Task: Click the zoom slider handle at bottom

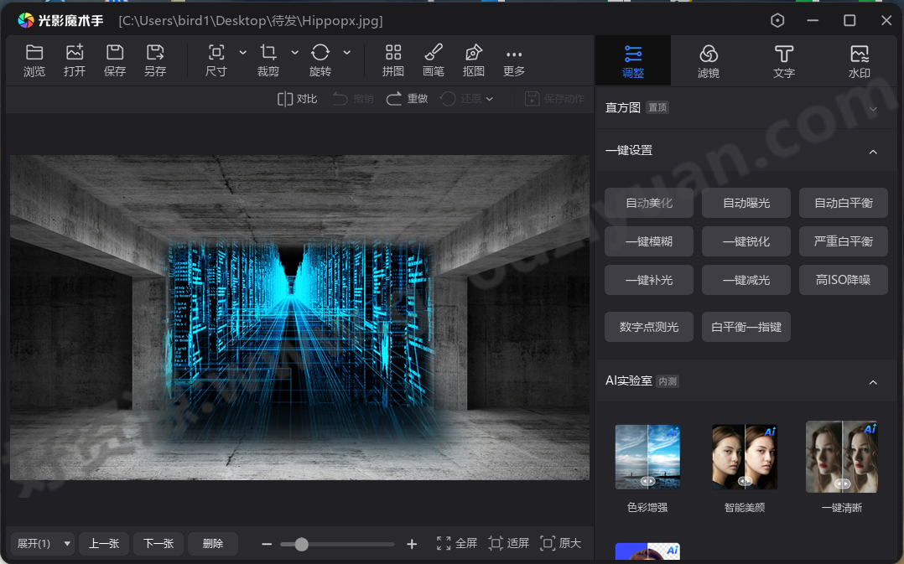Action: [300, 543]
